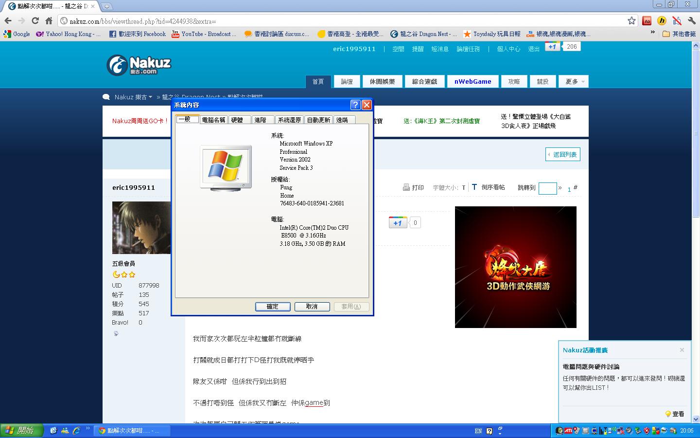Viewport: 700px width, 438px height.
Task: Open the 龍之谷 Dragon Nest bookmark
Action: [x=424, y=34]
